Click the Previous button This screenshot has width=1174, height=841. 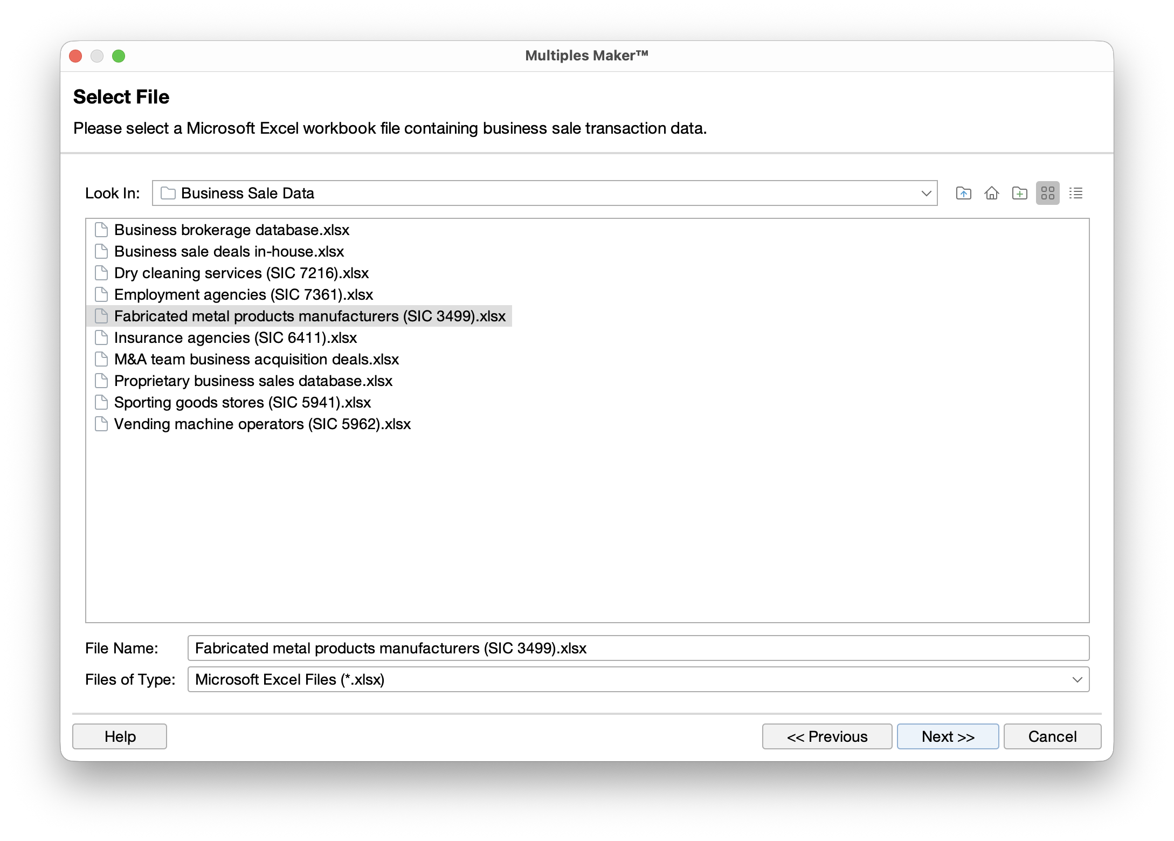pyautogui.click(x=827, y=736)
